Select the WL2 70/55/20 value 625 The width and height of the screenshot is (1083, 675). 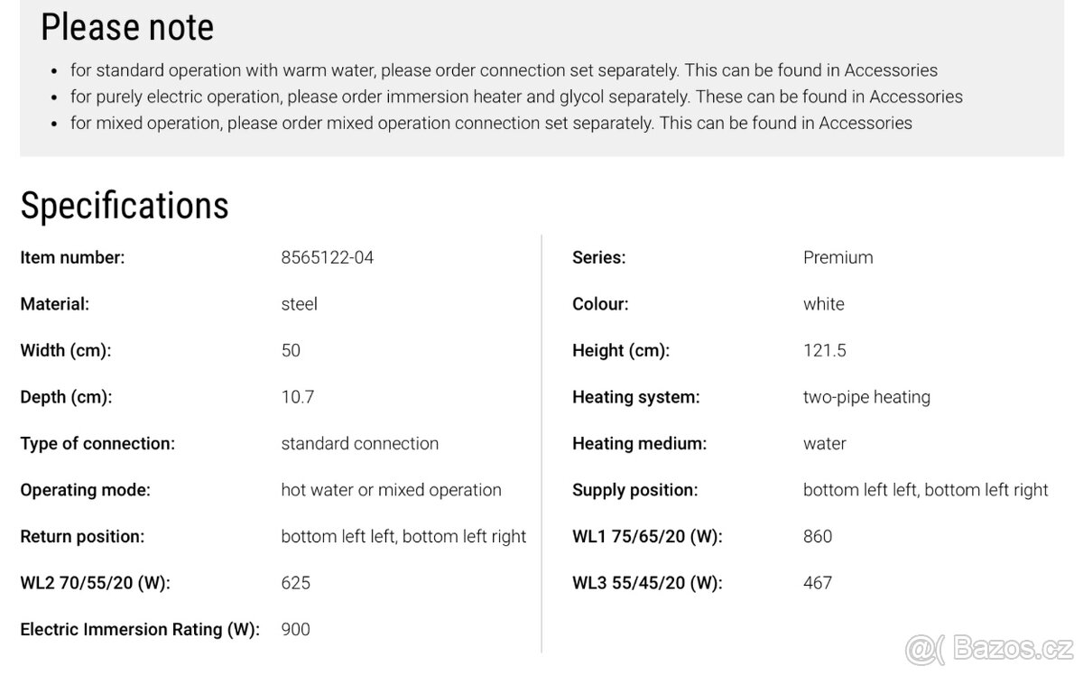pyautogui.click(x=296, y=583)
